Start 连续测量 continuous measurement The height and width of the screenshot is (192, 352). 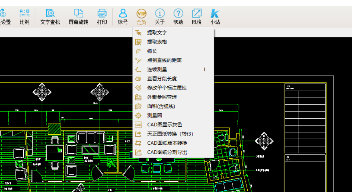(157, 69)
